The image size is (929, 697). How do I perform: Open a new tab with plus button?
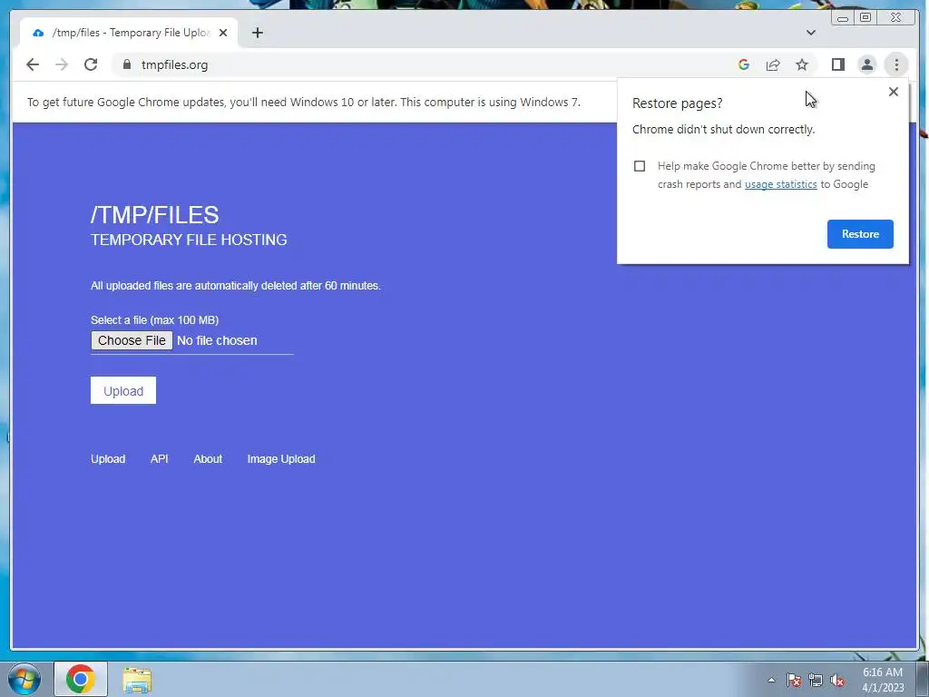pos(257,33)
